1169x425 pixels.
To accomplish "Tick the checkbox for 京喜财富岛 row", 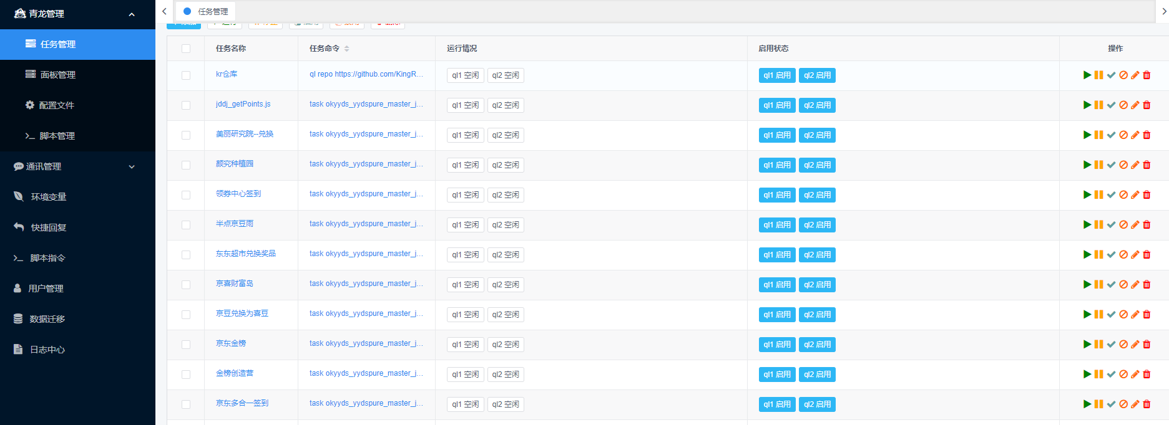I will pyautogui.click(x=186, y=285).
